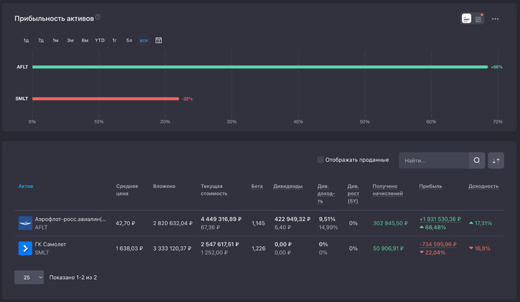Click the green AFLT profitability bar
Image resolution: width=520 pixels, height=302 pixels.
(x=259, y=67)
